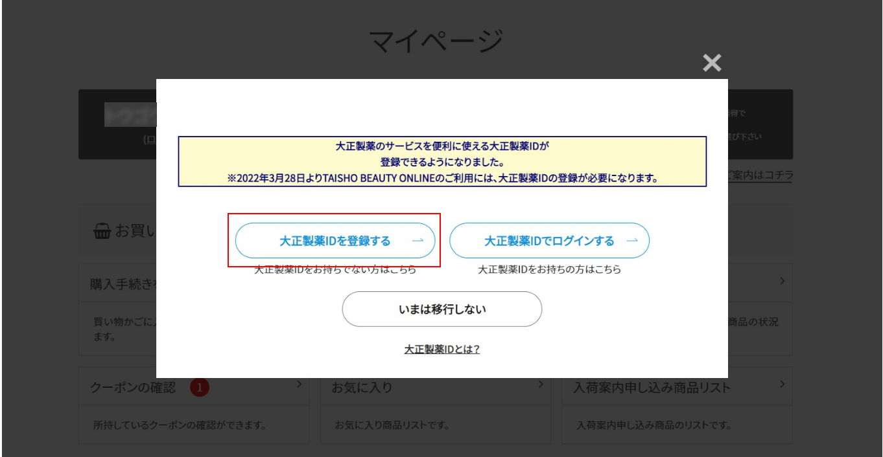Click 大正製薬IDを登録する button

click(x=335, y=241)
